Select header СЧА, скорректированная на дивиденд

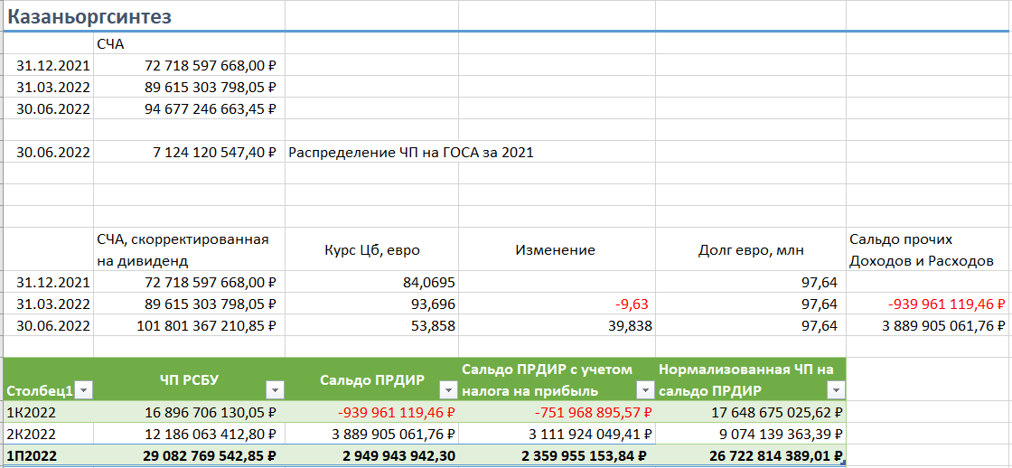click(x=189, y=250)
